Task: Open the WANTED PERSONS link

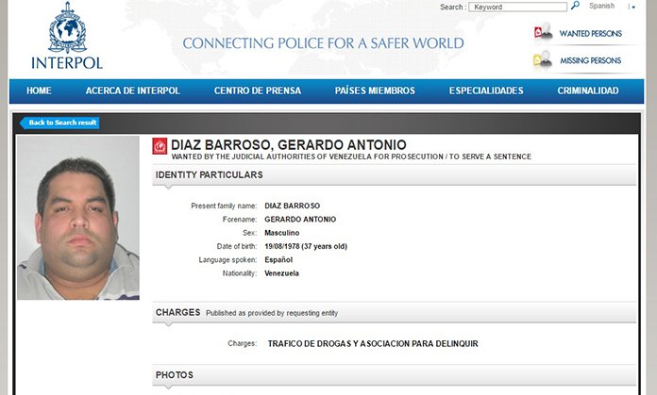Action: point(590,34)
